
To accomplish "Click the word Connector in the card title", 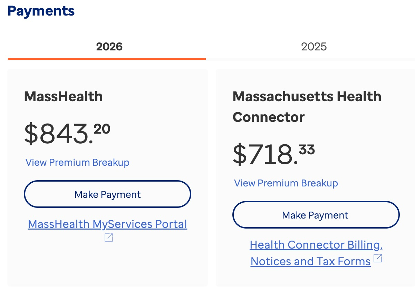I will tap(269, 117).
